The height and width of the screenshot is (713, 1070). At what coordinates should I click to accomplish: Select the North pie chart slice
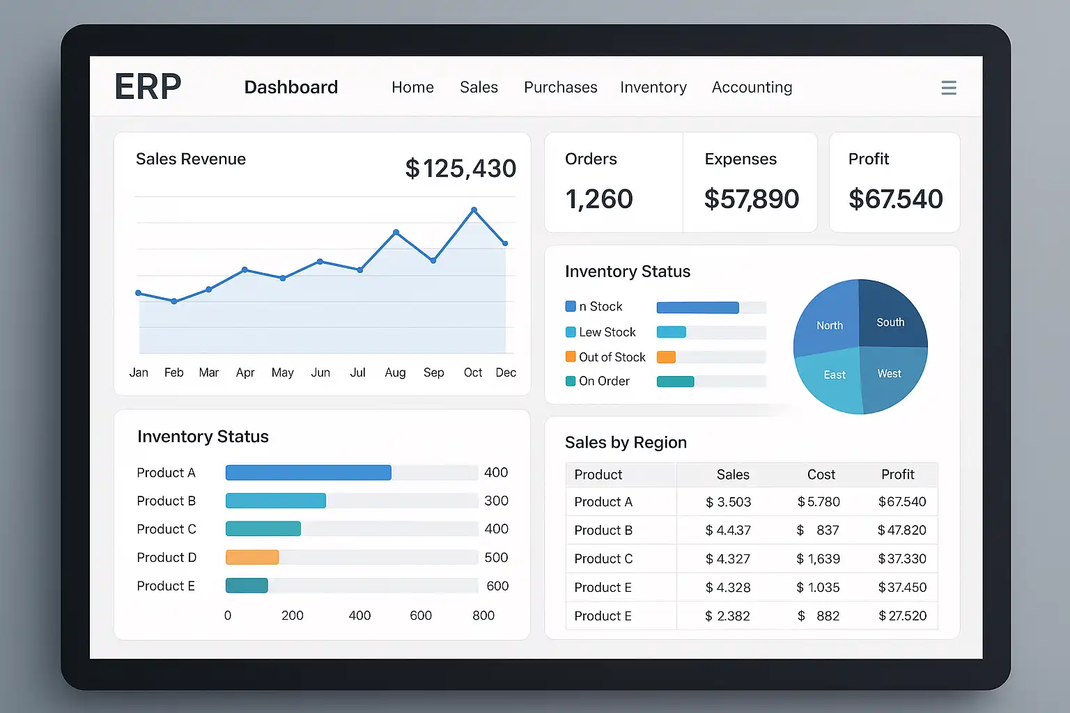coord(829,320)
